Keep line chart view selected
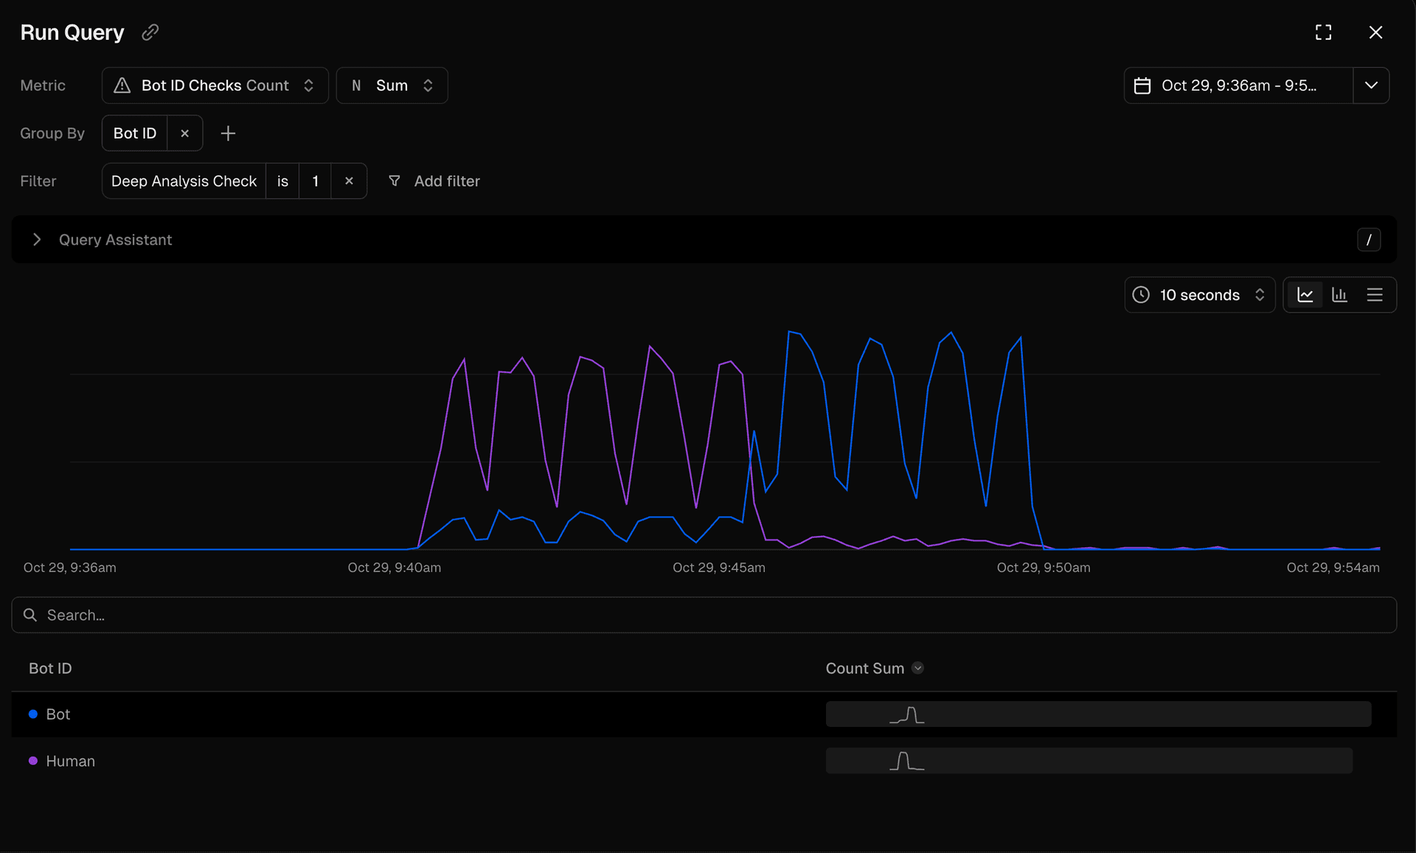Screen dimensions: 1416x853 pyautogui.click(x=1305, y=294)
